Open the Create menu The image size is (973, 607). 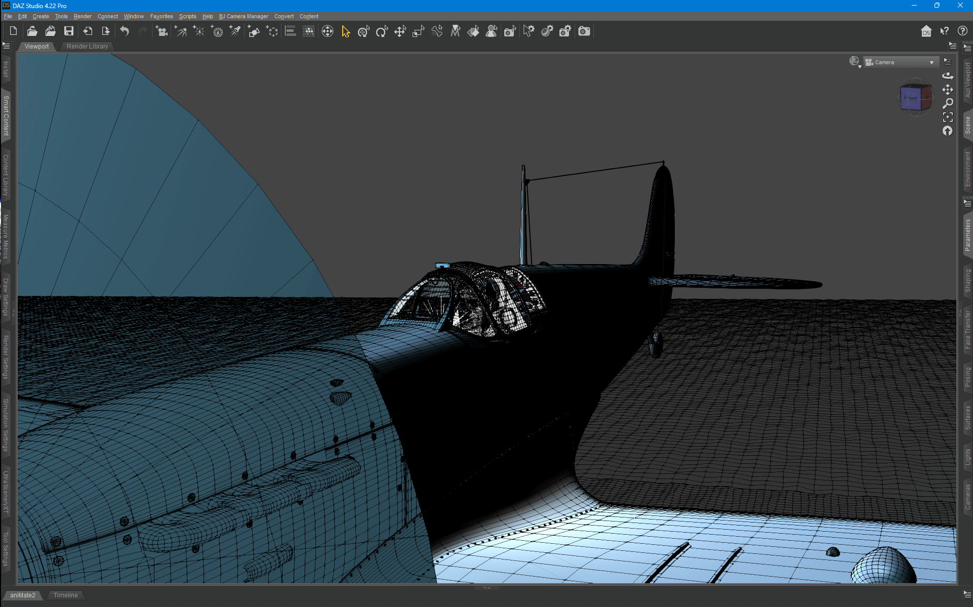[x=41, y=16]
